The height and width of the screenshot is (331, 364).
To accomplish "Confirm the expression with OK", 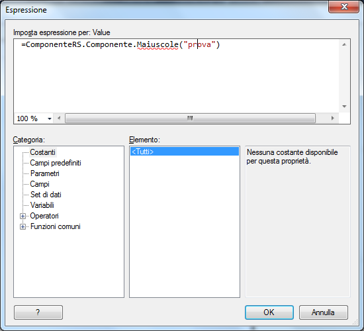I will coord(269,312).
